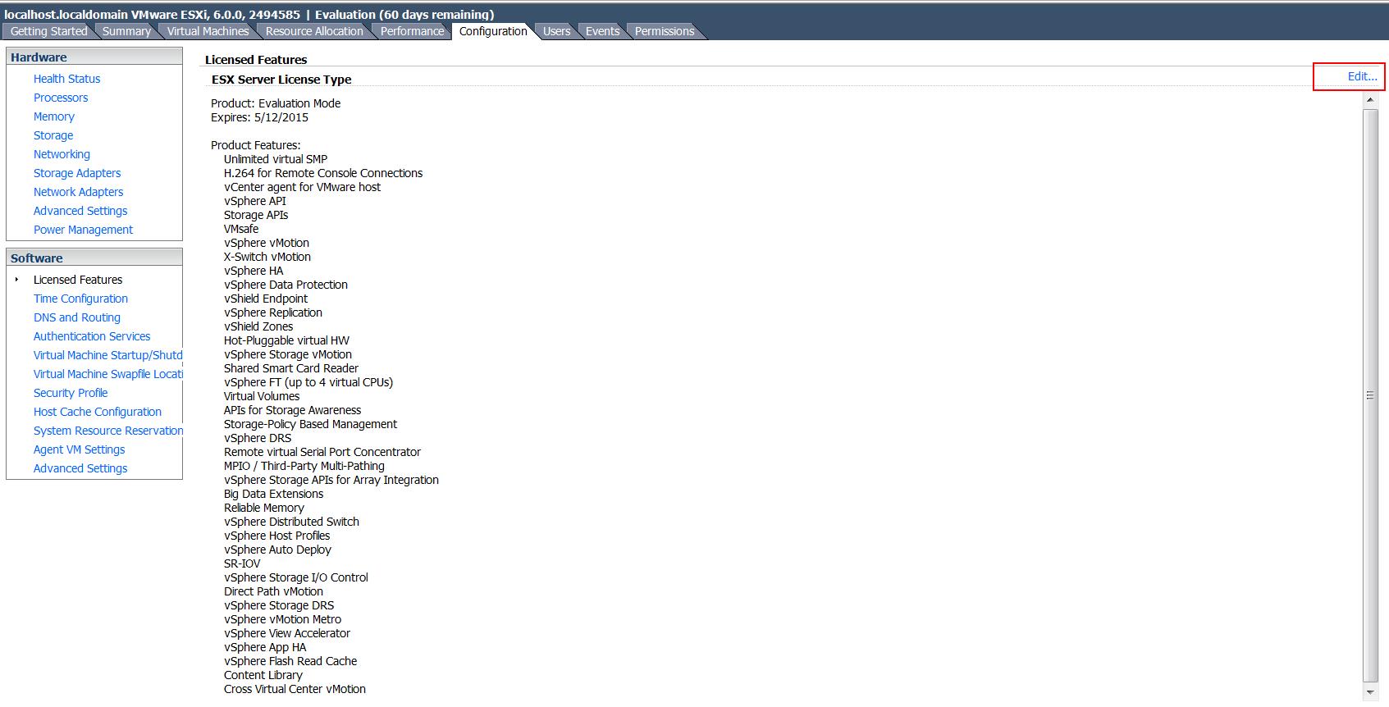Open Power Management settings
The width and height of the screenshot is (1389, 707).
click(x=83, y=230)
